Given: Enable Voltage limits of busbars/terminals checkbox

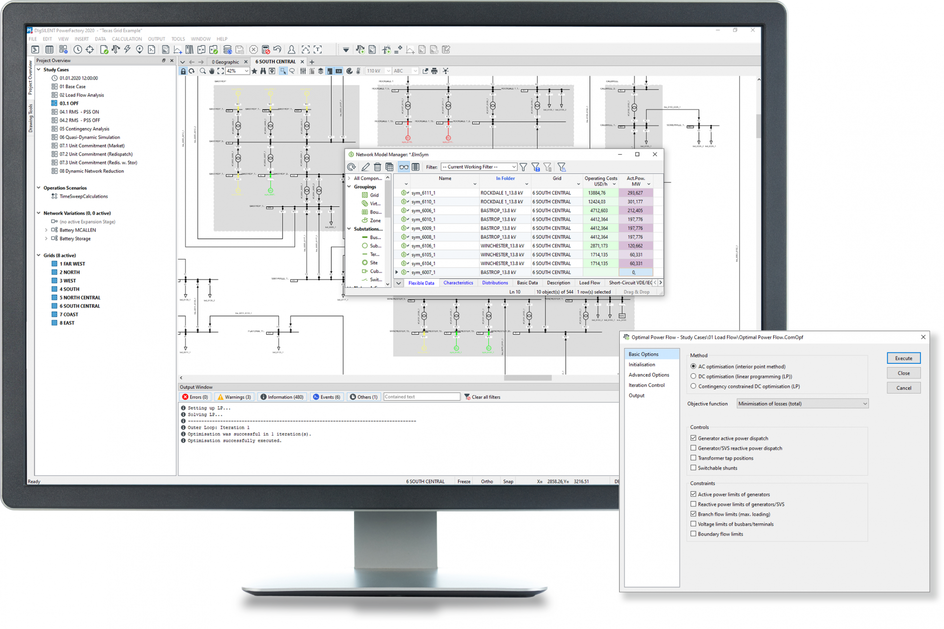Looking at the screenshot, I should point(693,524).
